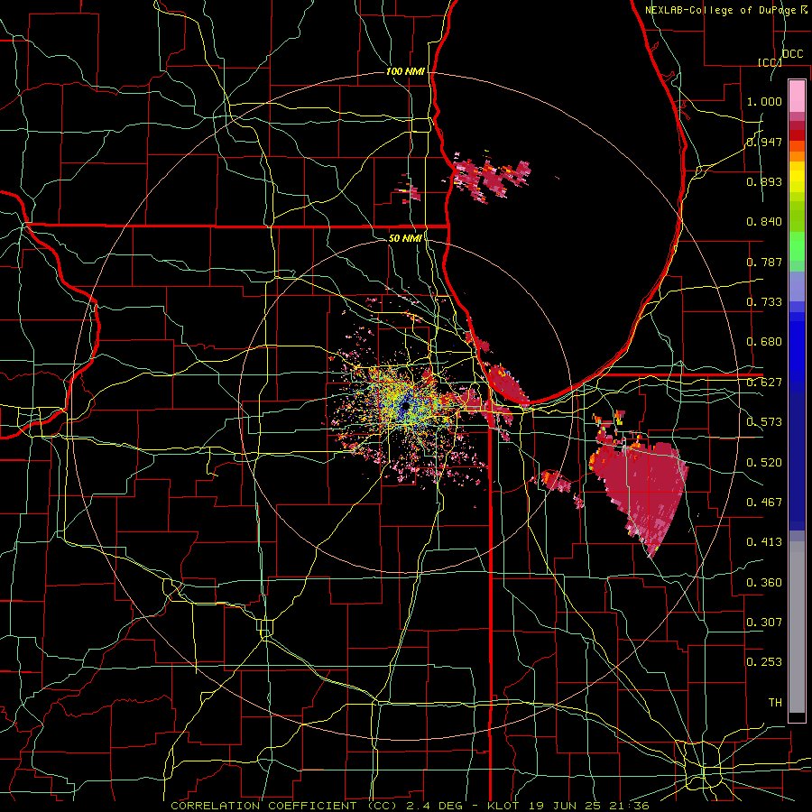The height and width of the screenshot is (812, 812).
Task: Select the 0.573 scale value
Action: click(764, 422)
